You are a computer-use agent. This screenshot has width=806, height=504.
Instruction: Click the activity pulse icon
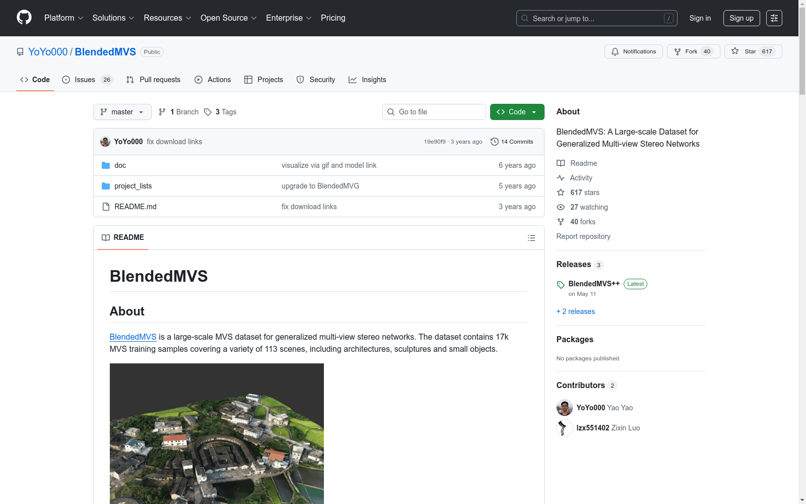561,178
